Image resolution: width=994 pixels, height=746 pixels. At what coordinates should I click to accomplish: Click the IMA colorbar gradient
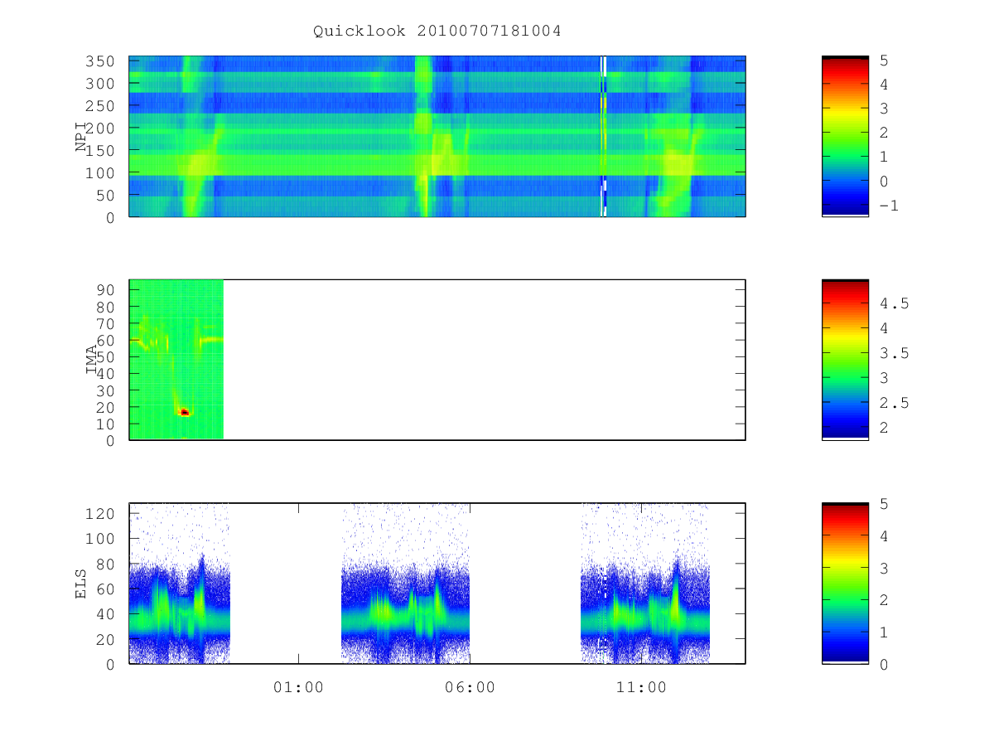[x=845, y=360]
